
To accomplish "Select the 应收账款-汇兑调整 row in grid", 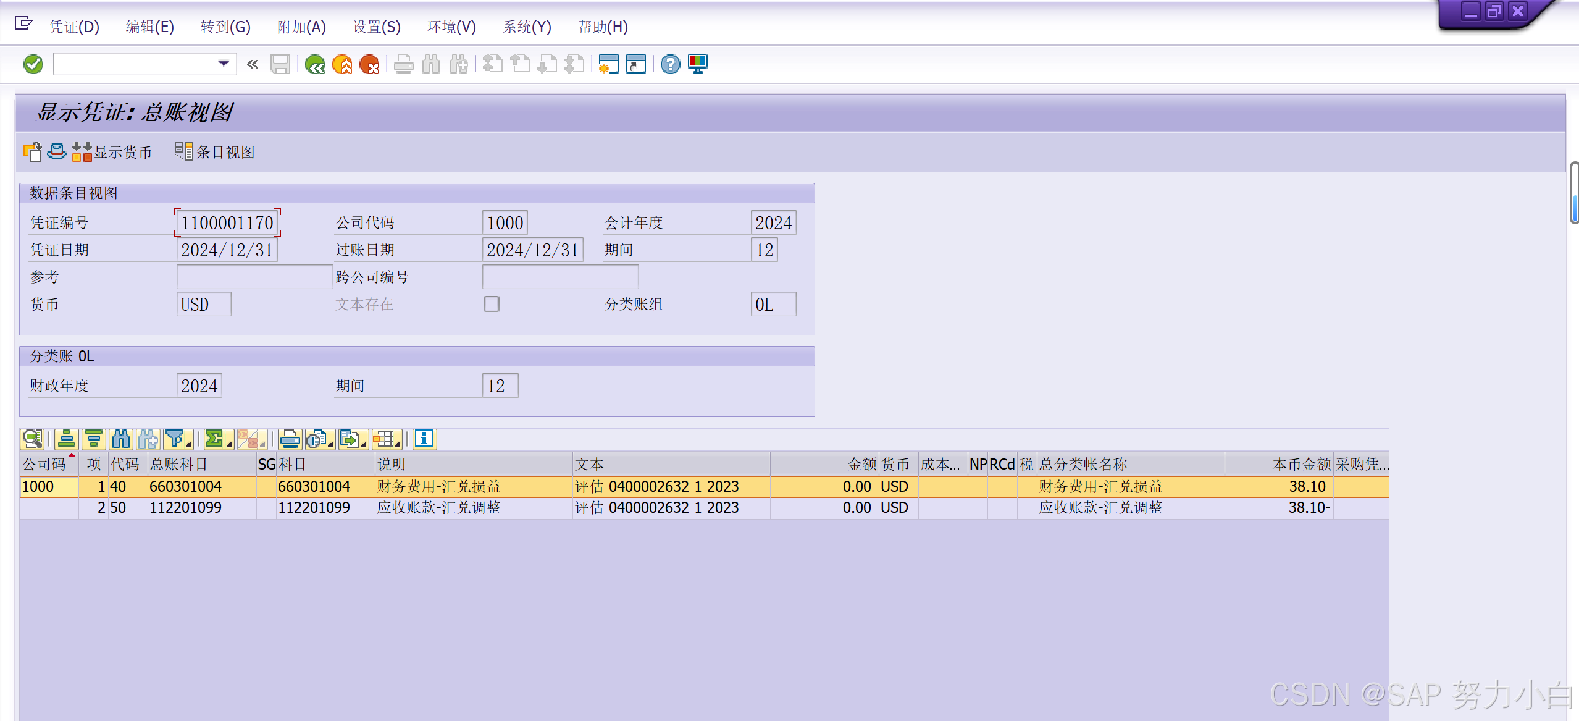I will point(438,508).
